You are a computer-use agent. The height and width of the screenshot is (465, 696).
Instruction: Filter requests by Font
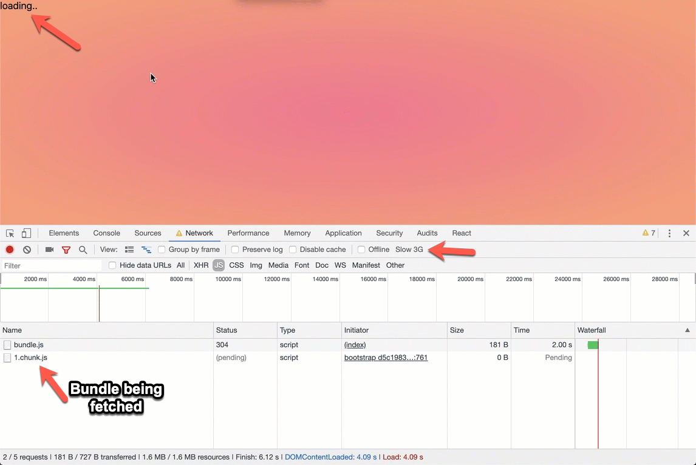302,265
